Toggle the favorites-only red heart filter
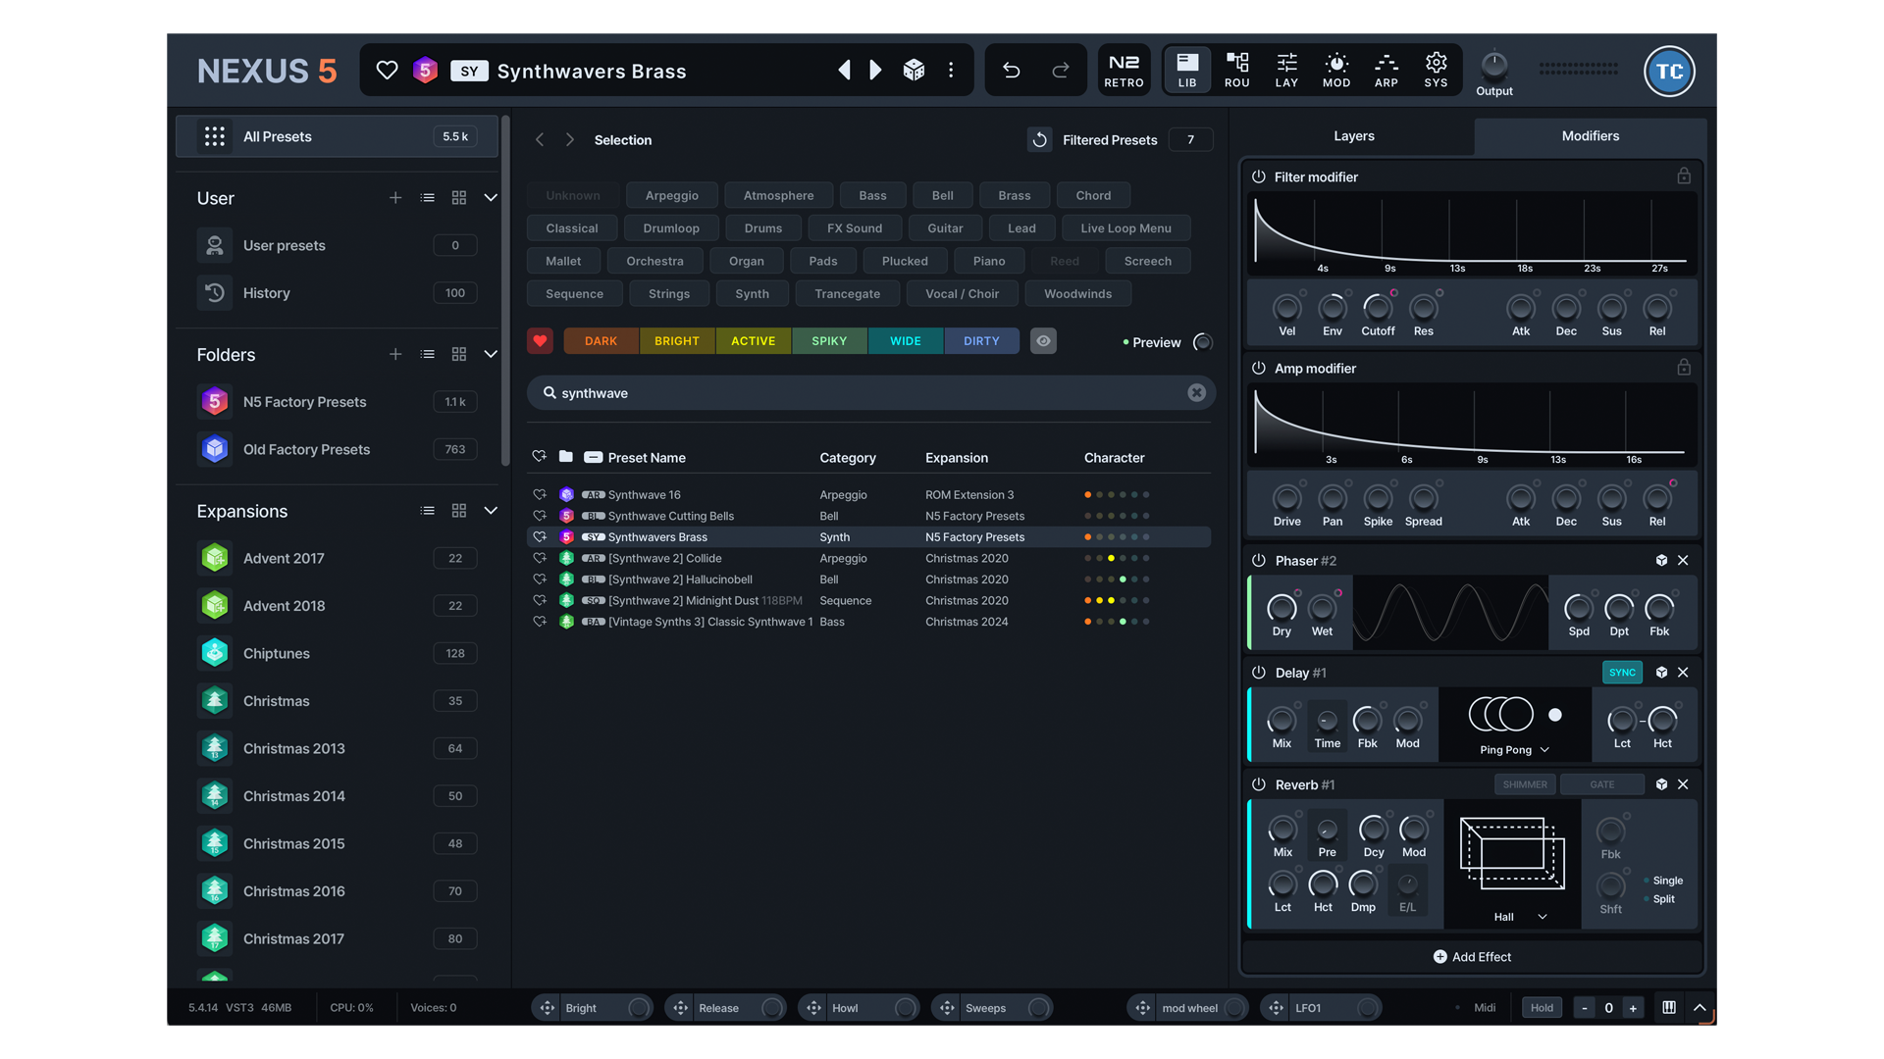Viewport: 1884px width, 1059px height. [540, 340]
